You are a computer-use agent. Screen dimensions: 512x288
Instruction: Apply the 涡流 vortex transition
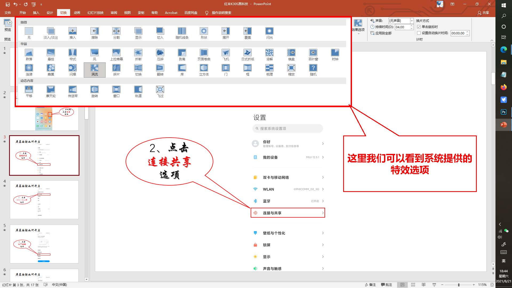click(94, 70)
